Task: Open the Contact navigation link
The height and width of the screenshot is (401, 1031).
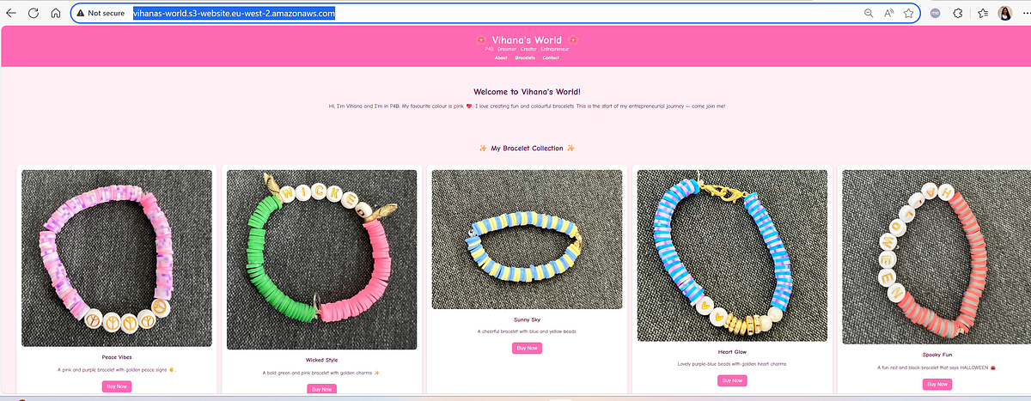Action: pyautogui.click(x=551, y=58)
